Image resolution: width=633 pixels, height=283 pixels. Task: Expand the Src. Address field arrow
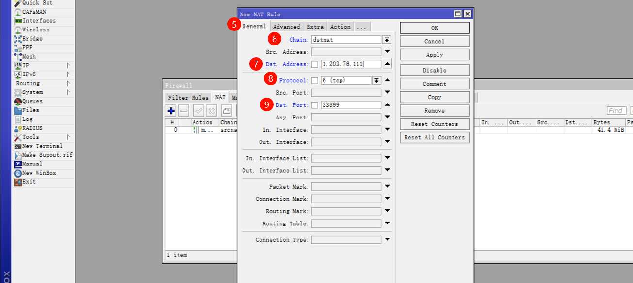(387, 52)
